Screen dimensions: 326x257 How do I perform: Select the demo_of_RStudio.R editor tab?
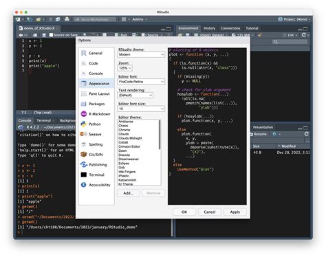pos(39,28)
